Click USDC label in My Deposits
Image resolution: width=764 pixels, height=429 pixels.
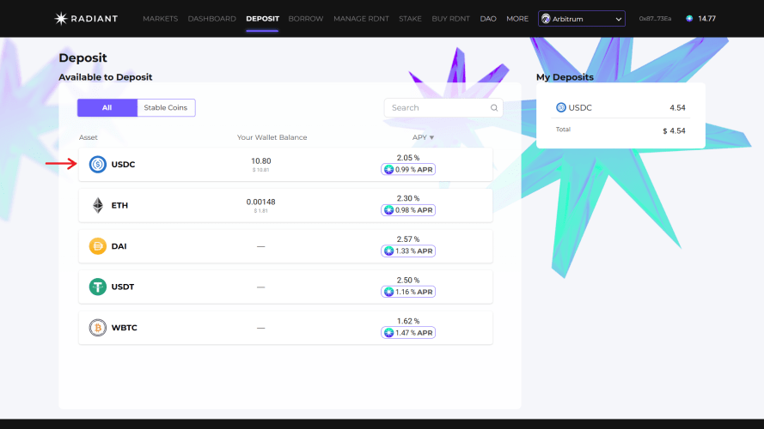580,107
